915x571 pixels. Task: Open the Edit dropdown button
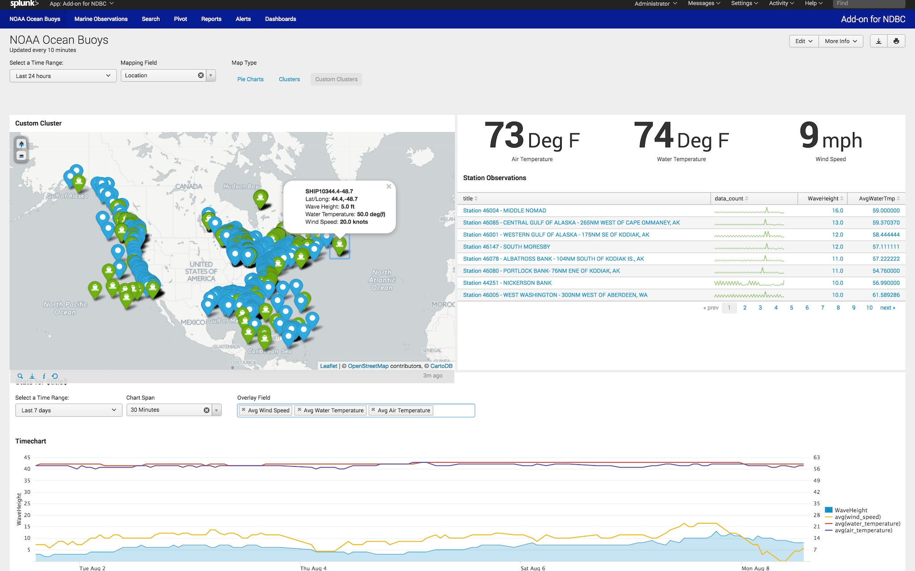tap(804, 41)
